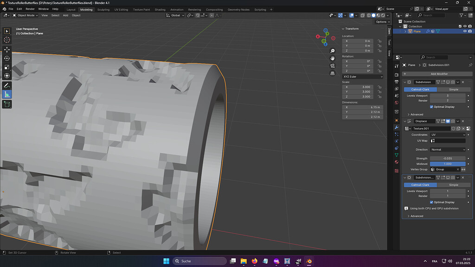Screen dimensions: 475x267
Task: Select the Transform tool
Action: [x=7, y=76]
